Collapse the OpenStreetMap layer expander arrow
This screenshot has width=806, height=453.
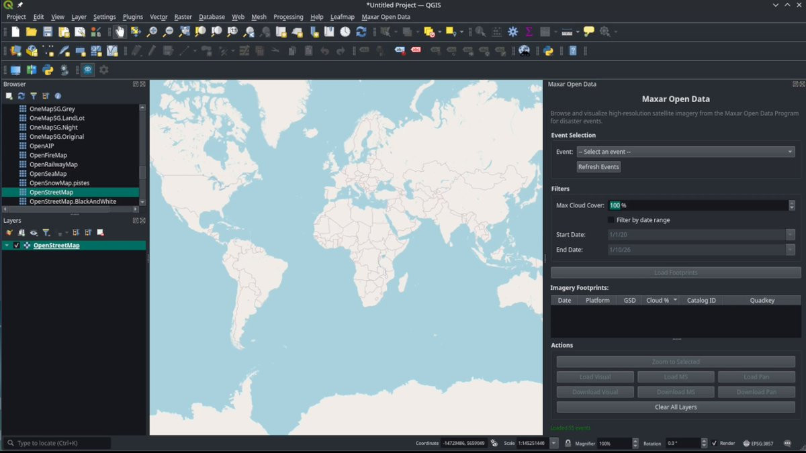[x=7, y=246]
